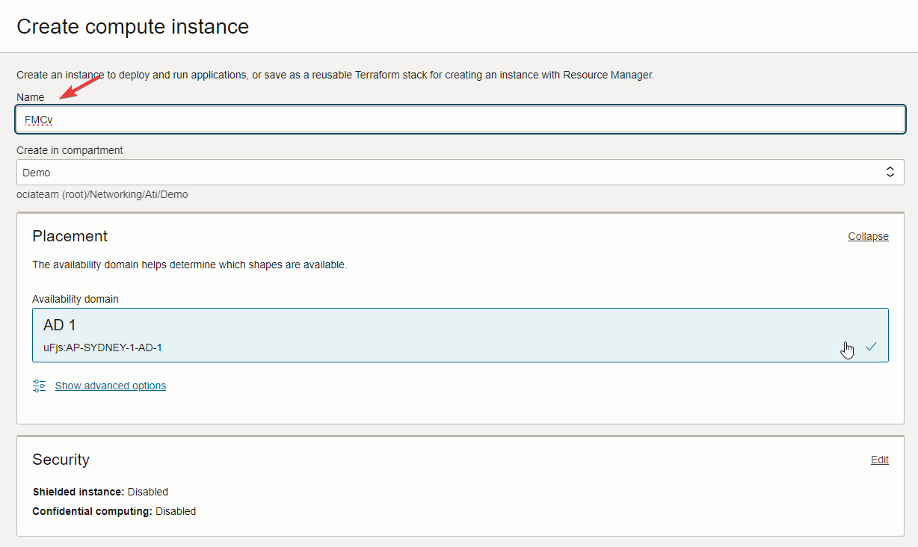Click the advanced options sliders icon
This screenshot has height=547, width=918.
tap(39, 386)
